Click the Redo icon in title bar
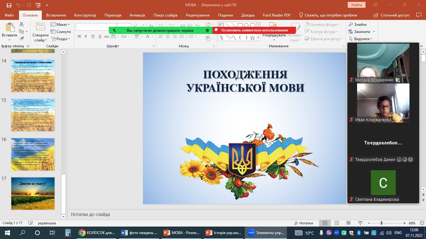 pyautogui.click(x=29, y=5)
